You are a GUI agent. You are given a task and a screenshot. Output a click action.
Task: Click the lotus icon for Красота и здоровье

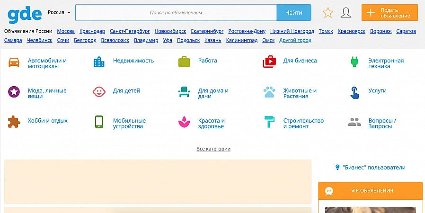click(184, 122)
